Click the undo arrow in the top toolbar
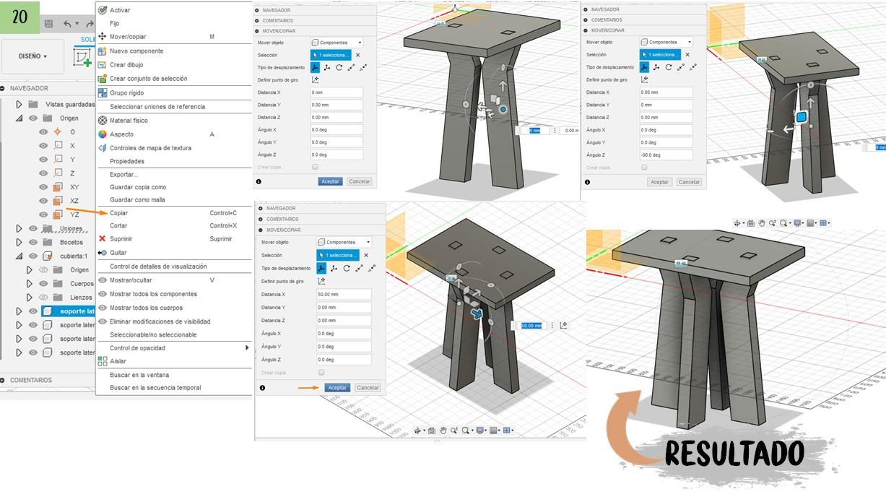 click(67, 24)
